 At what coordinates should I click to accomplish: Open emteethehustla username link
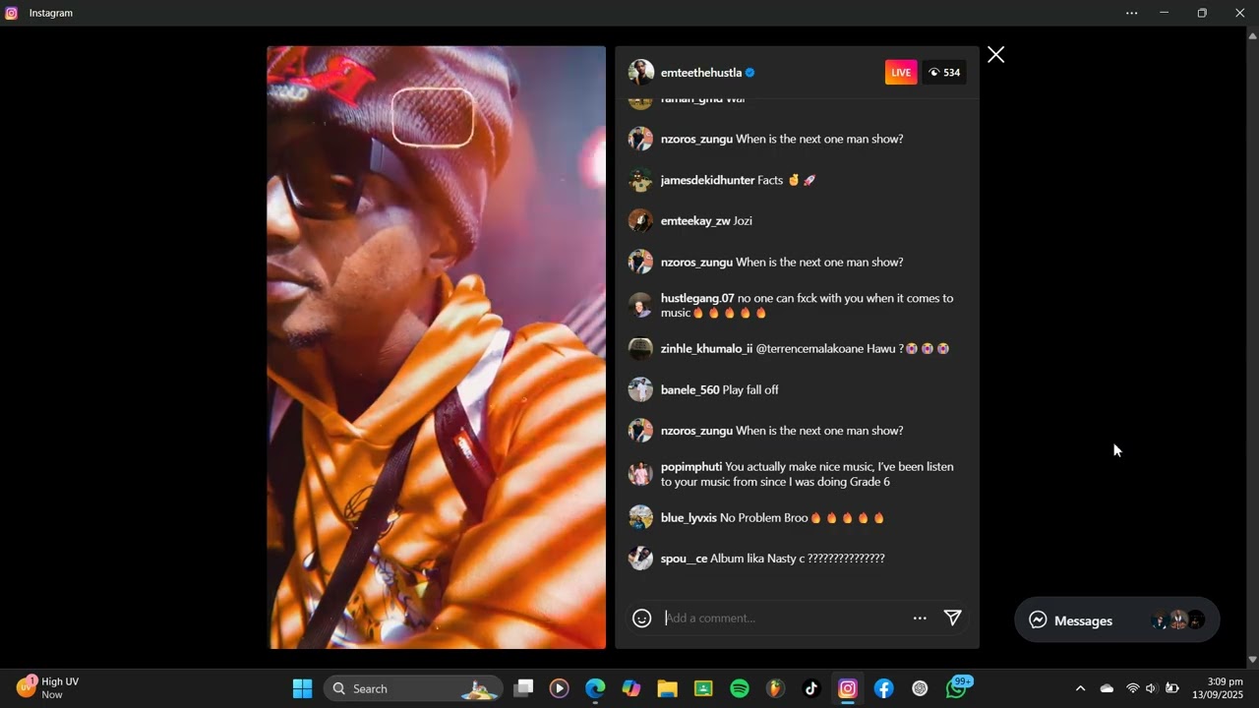tap(701, 73)
